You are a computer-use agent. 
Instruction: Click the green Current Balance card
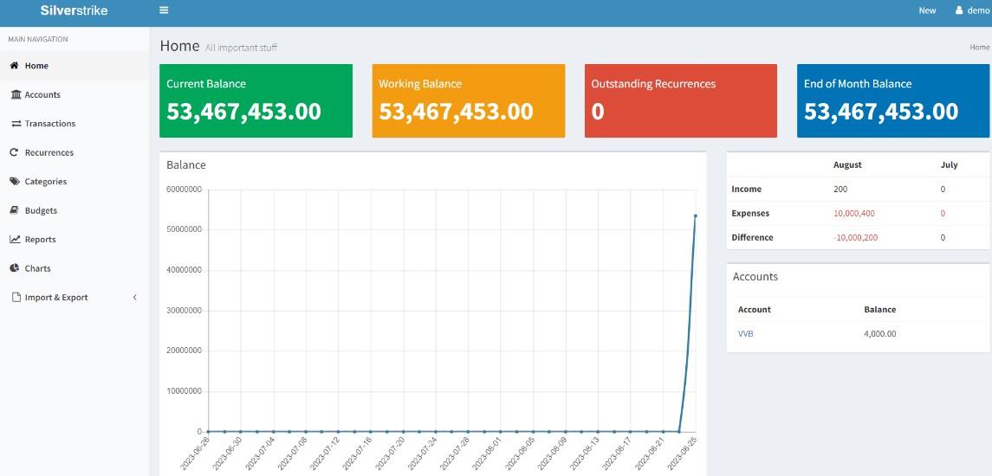(x=256, y=100)
